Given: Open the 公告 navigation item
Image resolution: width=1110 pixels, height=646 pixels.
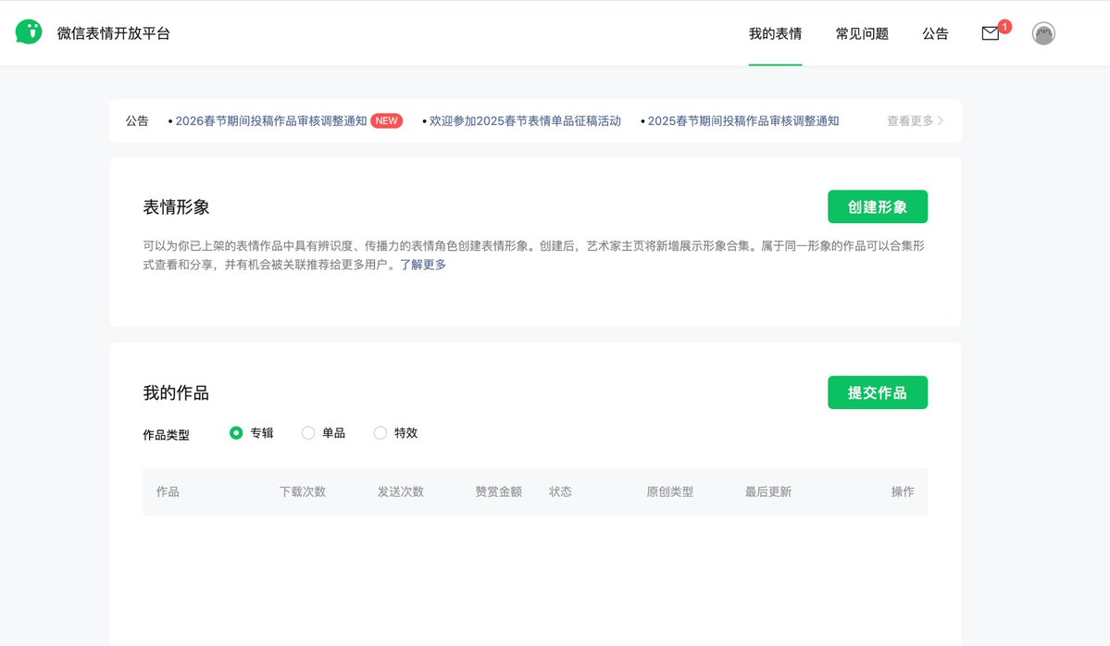Looking at the screenshot, I should [934, 33].
